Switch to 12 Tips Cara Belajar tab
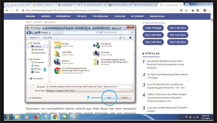Image resolution: width=217 pixels, height=123 pixels. click(x=120, y=5)
